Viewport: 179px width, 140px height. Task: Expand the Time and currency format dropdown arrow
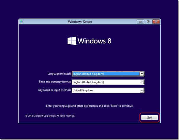[142, 82]
